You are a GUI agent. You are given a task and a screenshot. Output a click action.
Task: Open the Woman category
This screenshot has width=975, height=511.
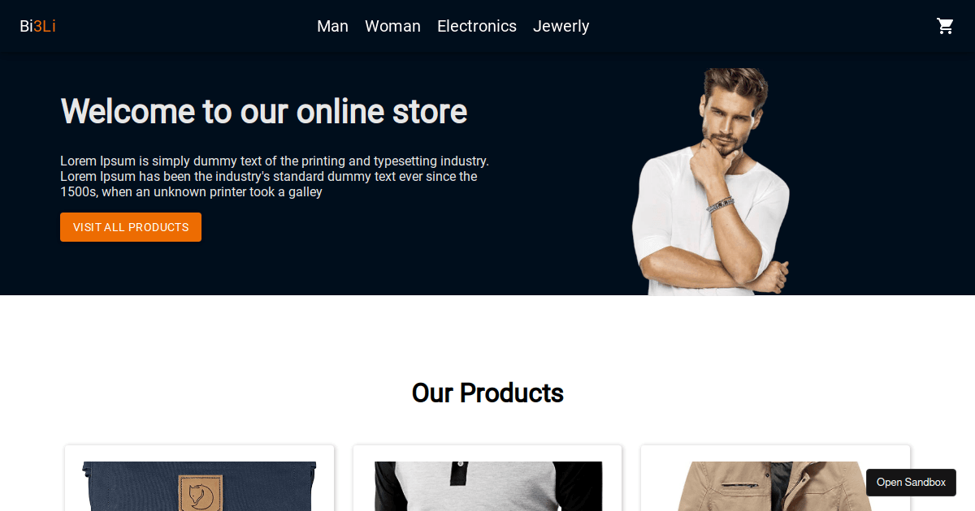pos(392,26)
